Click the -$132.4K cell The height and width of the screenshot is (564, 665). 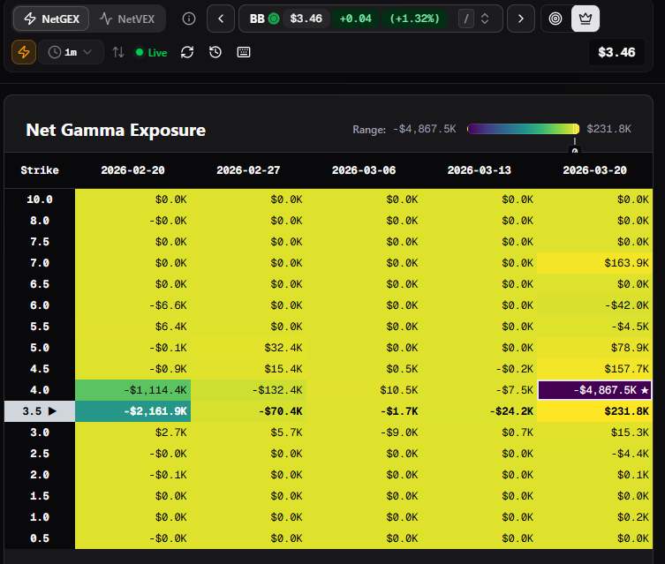[x=248, y=390]
